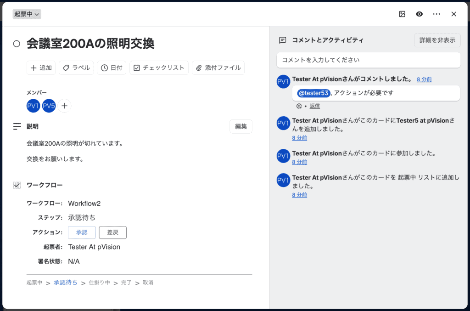The width and height of the screenshot is (470, 311).
Task: Add a reaction emoji to comment
Action: (x=299, y=106)
